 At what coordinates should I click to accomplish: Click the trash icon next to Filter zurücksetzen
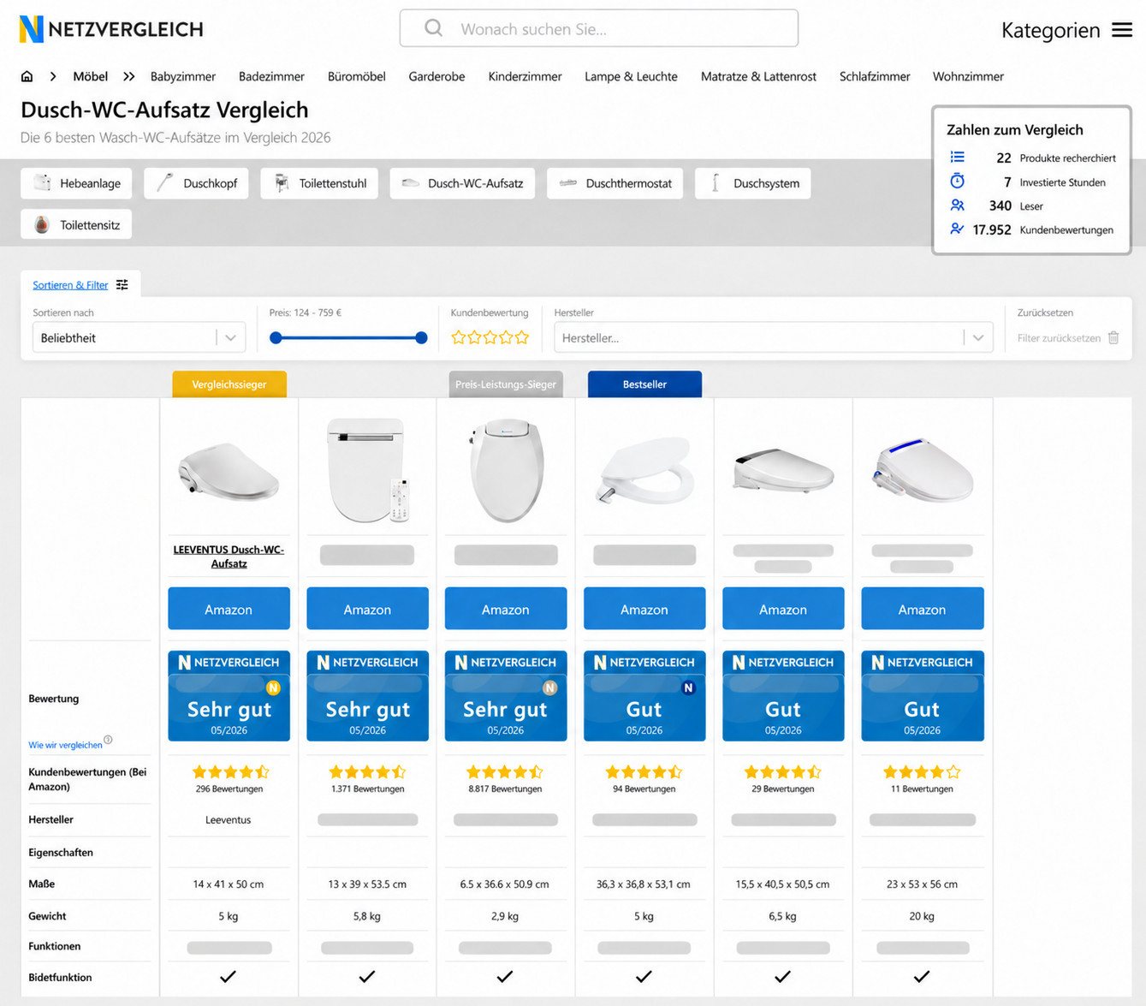tap(1113, 338)
